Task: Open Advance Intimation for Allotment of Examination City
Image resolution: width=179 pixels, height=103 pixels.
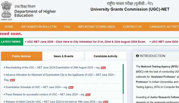Action: 60,77
